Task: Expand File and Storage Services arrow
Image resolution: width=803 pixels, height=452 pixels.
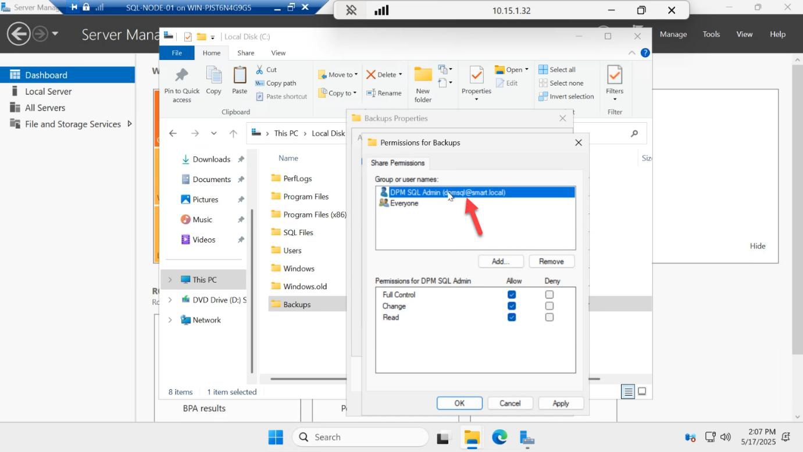Action: (x=129, y=124)
